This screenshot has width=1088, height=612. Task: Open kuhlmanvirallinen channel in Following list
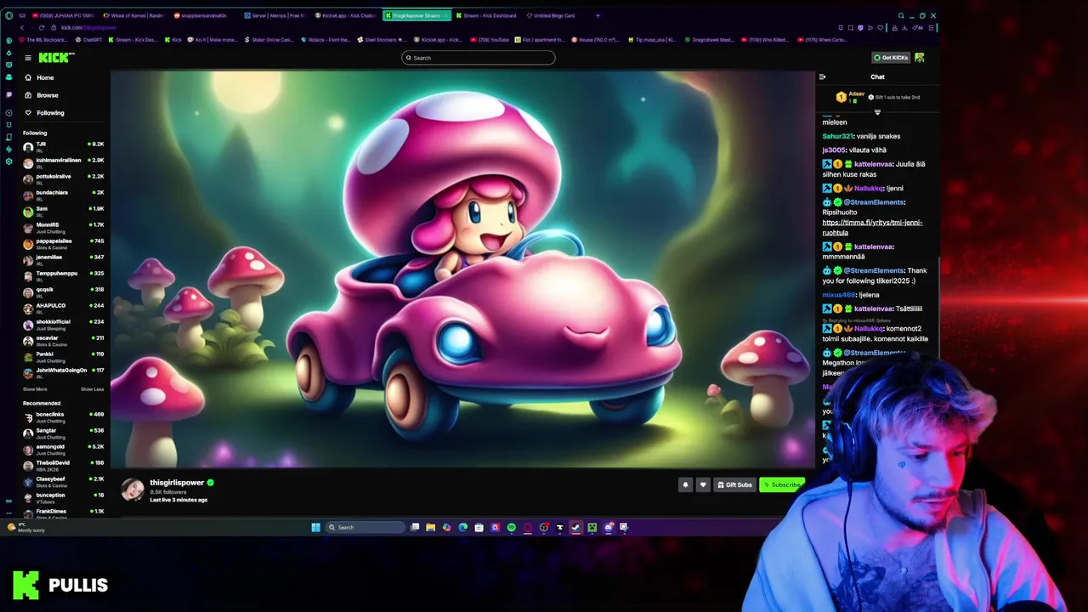(x=64, y=162)
